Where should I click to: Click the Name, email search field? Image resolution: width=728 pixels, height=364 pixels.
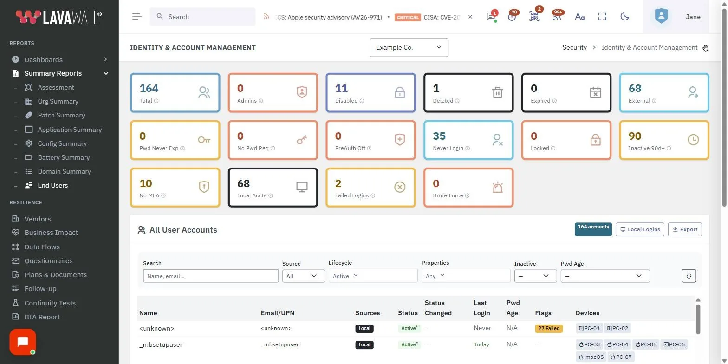click(x=211, y=276)
